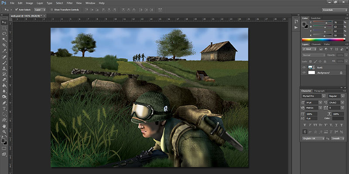Select the Eyedropper tool

click(x=4, y=51)
